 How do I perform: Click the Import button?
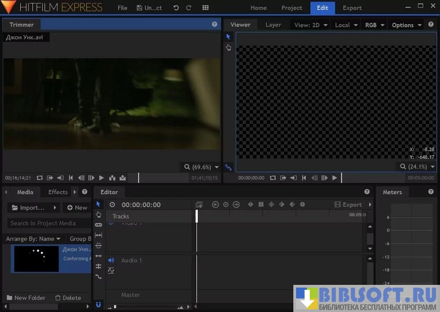click(x=32, y=208)
